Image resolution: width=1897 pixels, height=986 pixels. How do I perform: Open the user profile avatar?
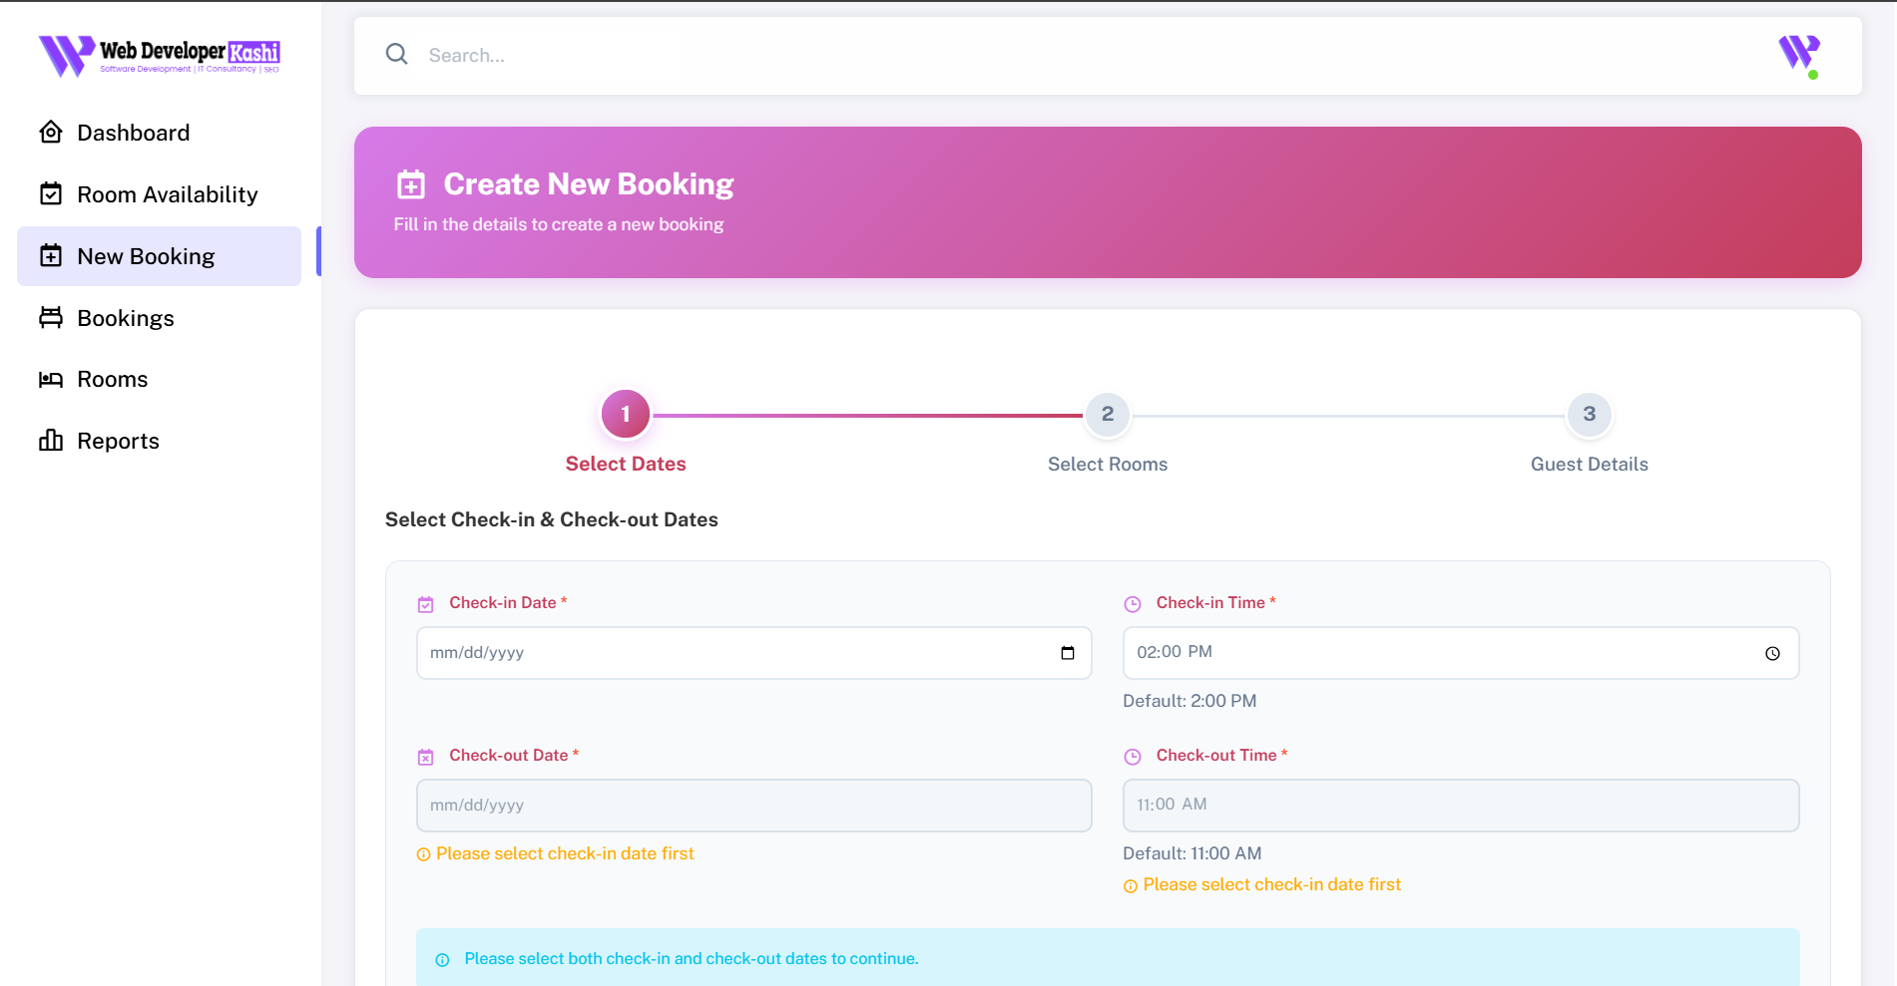click(1798, 55)
